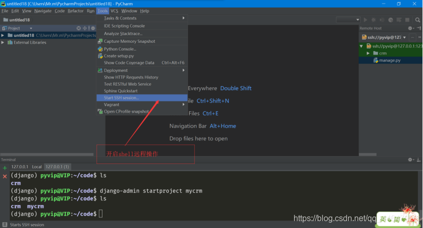Select Sphinx Quickstart menu item
This screenshot has height=228, width=423.
pos(142,91)
